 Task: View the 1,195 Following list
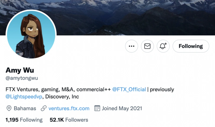(24, 120)
